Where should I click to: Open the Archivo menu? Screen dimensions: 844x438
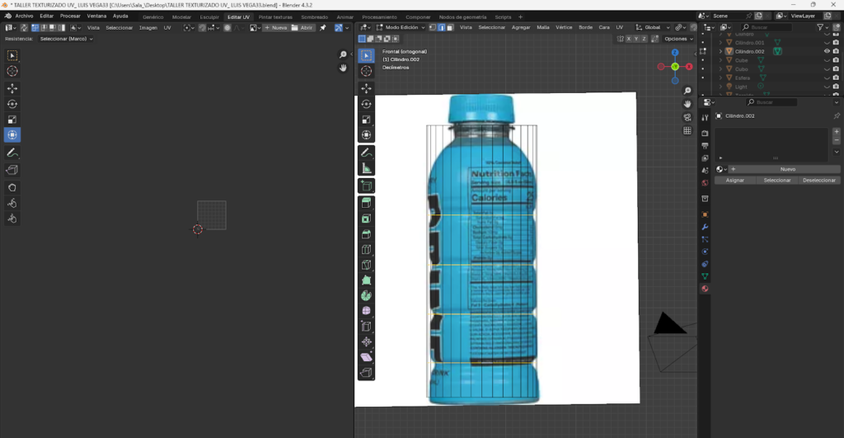[x=24, y=16]
